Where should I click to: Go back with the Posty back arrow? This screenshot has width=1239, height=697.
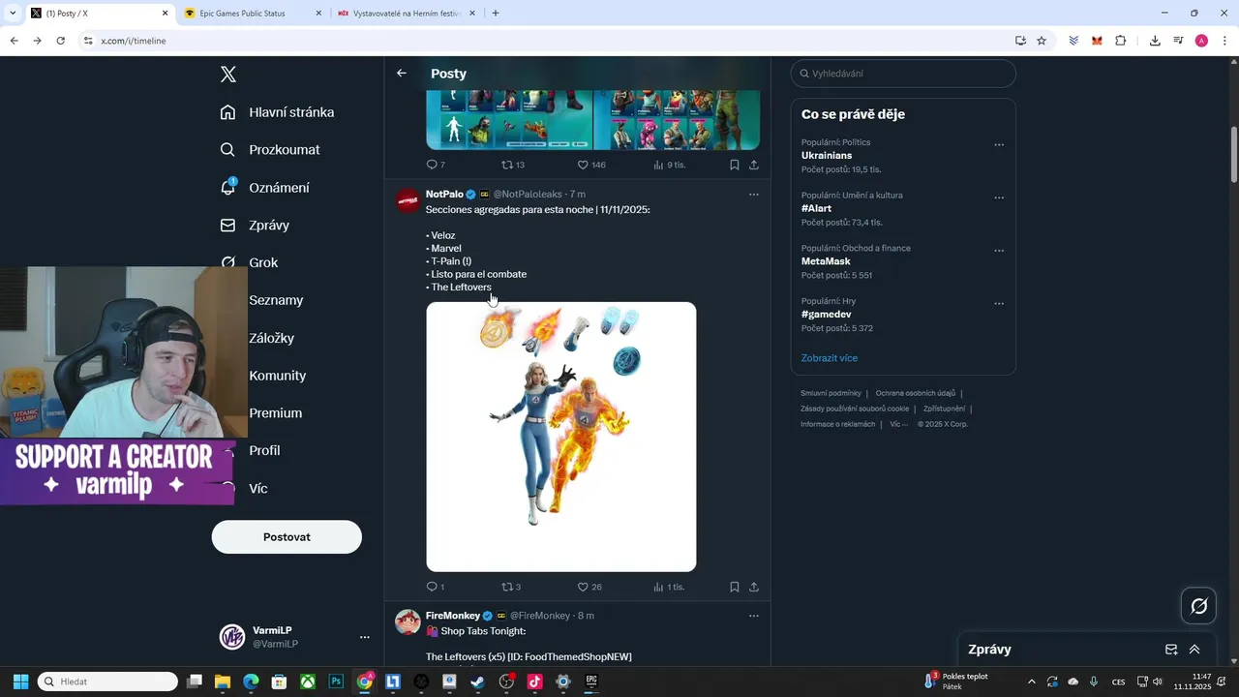click(402, 74)
